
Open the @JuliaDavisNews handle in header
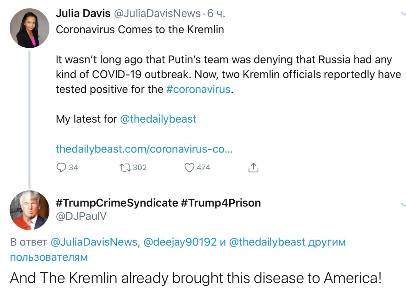pyautogui.click(x=157, y=13)
